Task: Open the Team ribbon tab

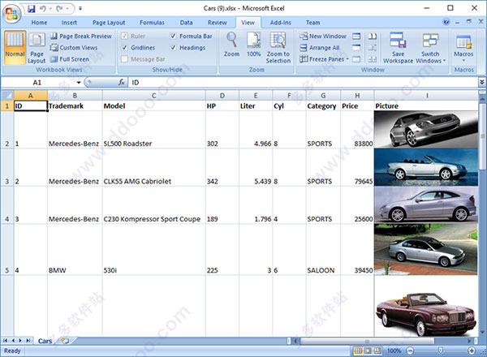Action: coord(312,23)
